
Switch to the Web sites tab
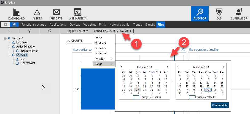tap(90, 25)
